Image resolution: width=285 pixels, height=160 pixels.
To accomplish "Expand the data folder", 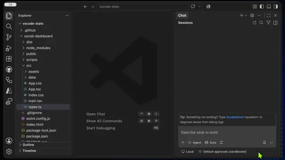I will [x=30, y=77].
